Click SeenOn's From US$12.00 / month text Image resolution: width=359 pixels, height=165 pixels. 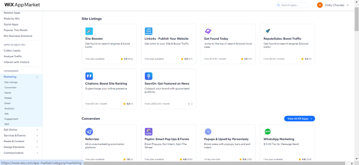click(157, 104)
